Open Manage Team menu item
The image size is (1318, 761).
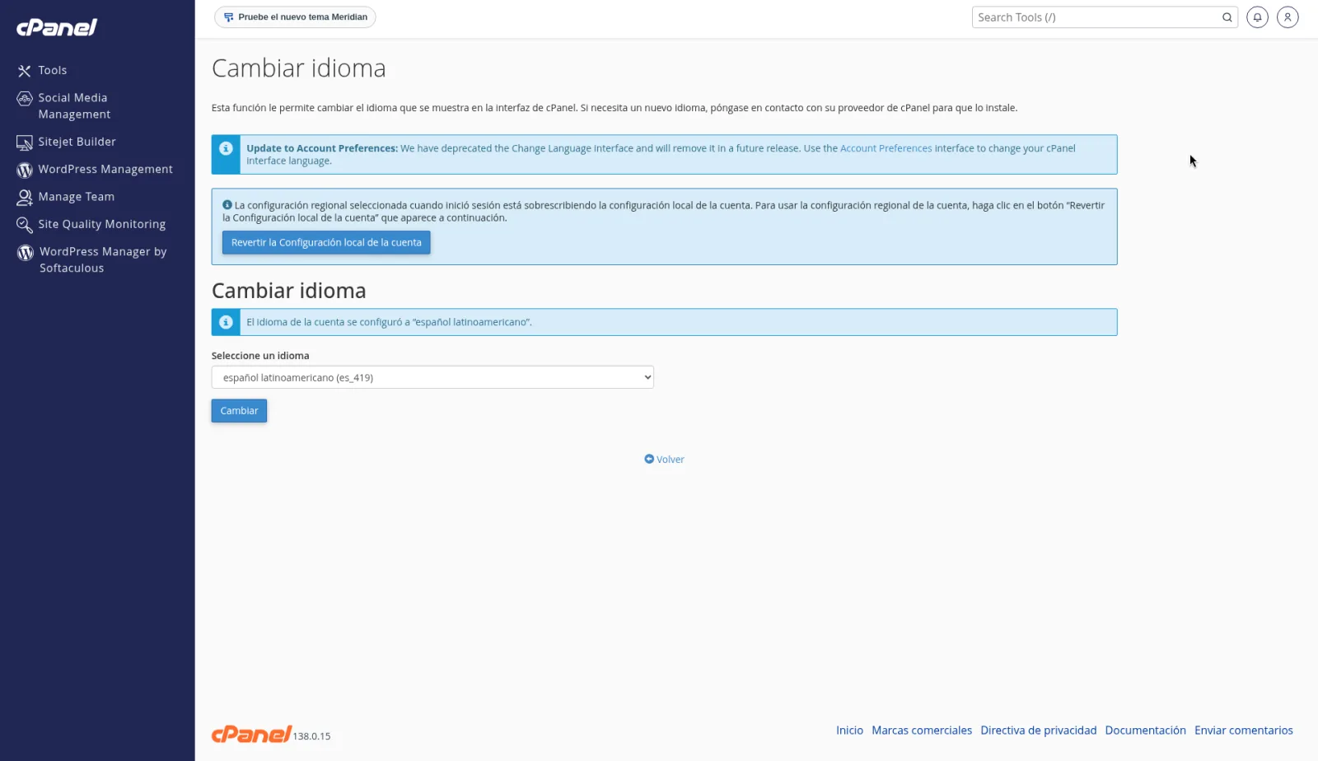click(76, 197)
